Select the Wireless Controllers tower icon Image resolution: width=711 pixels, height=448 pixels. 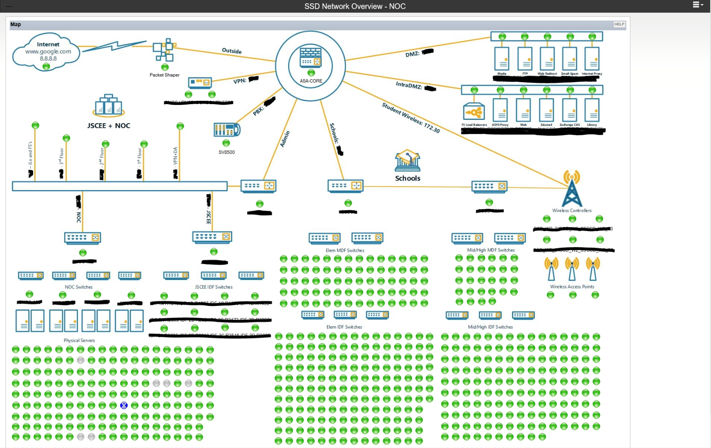pos(572,188)
